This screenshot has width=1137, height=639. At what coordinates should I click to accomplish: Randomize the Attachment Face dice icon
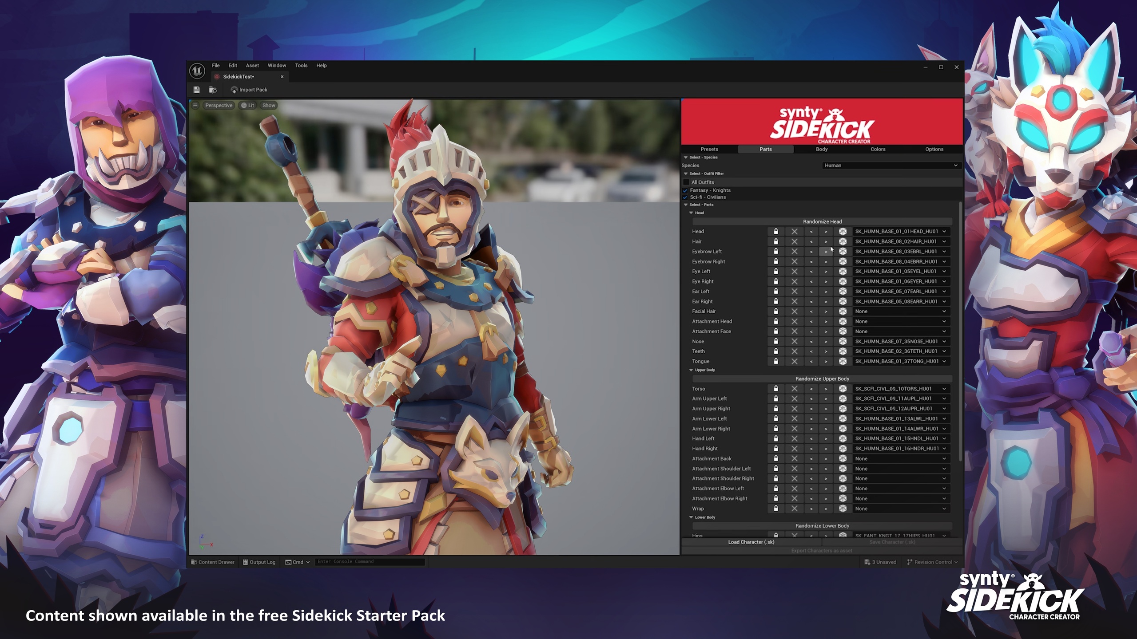click(x=842, y=331)
